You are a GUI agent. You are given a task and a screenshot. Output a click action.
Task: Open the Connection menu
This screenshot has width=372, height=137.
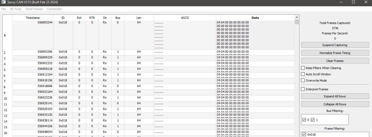(x=54, y=9)
